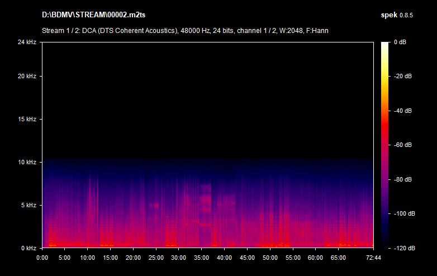The image size is (437, 276).
Task: Click the 15:00 time axis marker
Action: 110,258
